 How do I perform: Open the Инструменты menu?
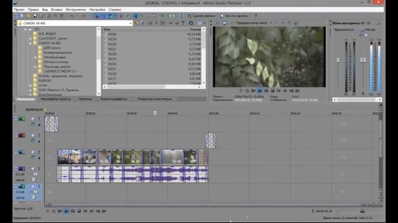(x=76, y=9)
